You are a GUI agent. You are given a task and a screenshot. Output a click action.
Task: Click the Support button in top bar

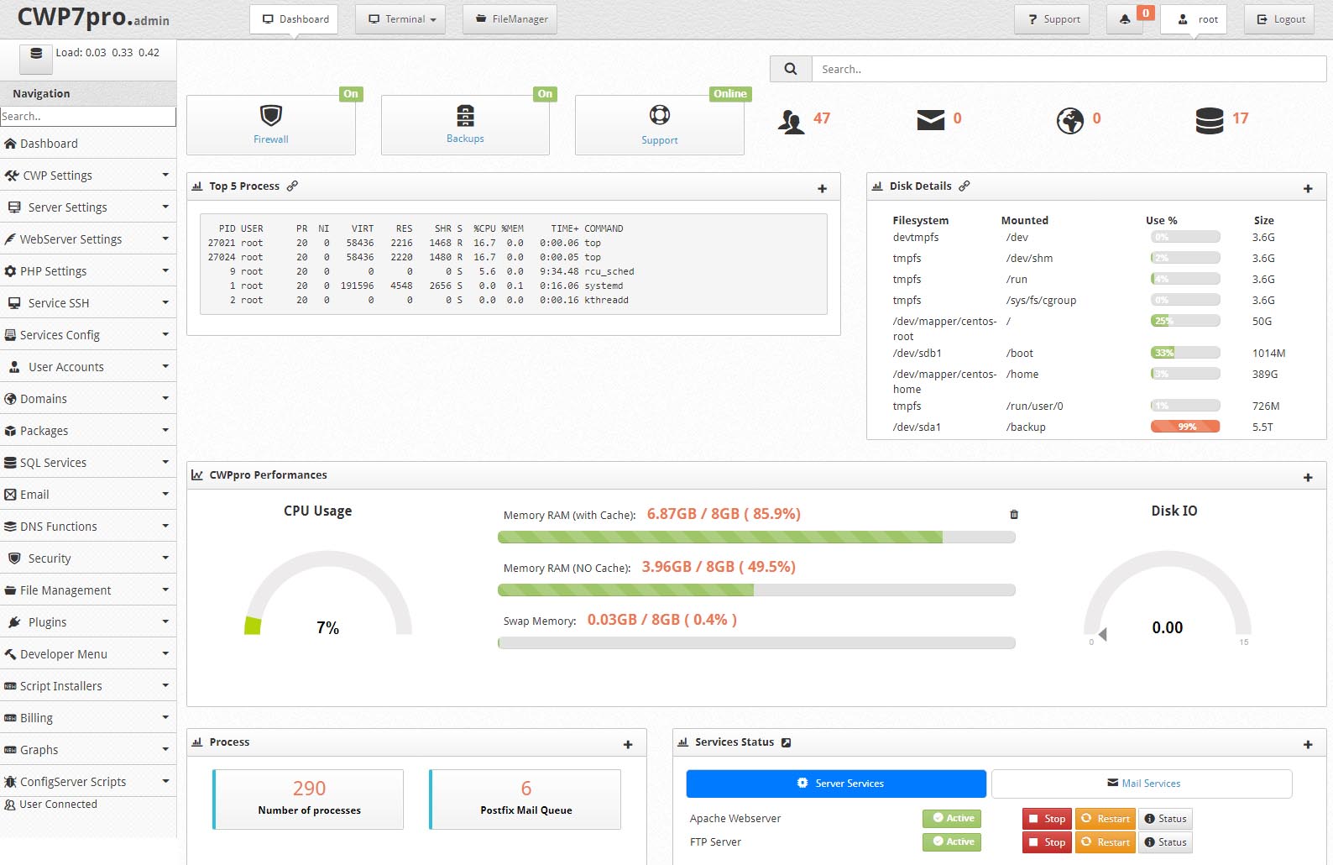1052,19
